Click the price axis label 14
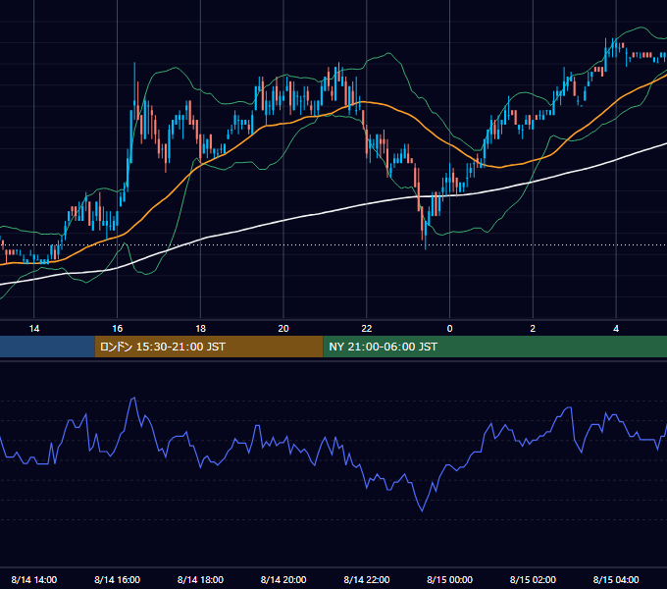This screenshot has height=589, width=667. (34, 329)
